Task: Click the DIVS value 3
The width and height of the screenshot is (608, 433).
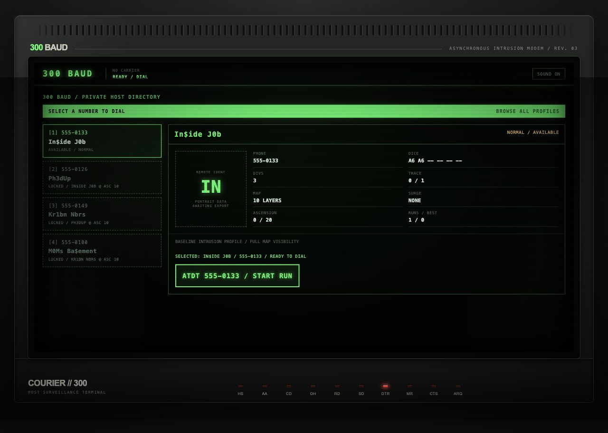Action: pos(255,180)
